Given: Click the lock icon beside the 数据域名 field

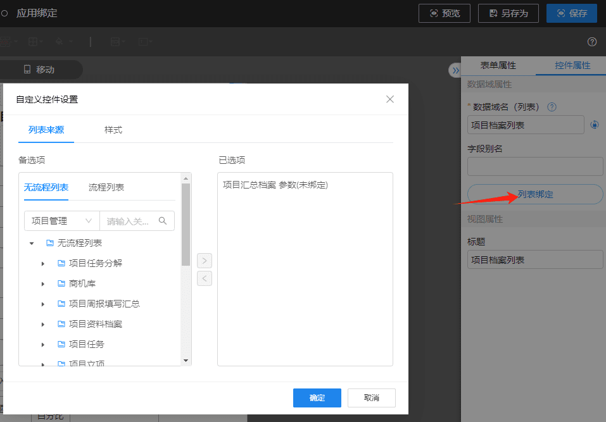Looking at the screenshot, I should click(x=595, y=125).
